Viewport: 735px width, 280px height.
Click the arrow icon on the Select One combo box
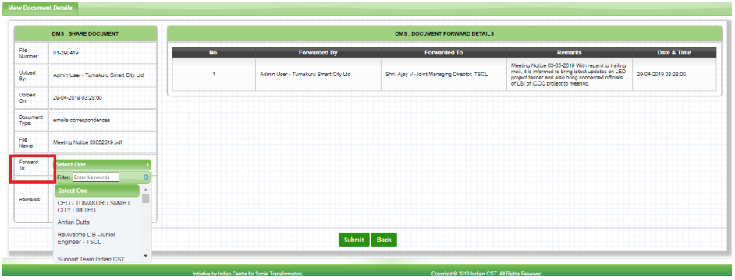[148, 165]
